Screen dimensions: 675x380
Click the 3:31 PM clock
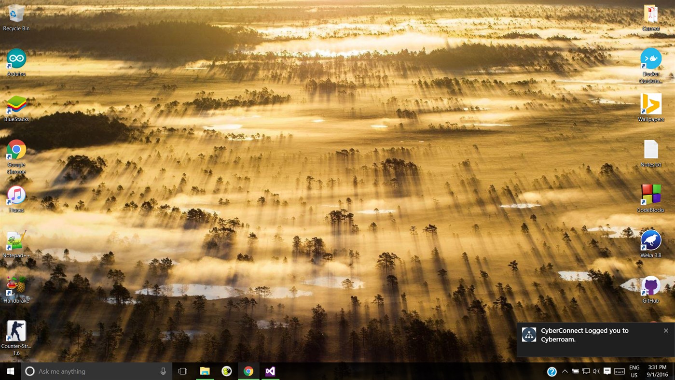click(x=657, y=371)
